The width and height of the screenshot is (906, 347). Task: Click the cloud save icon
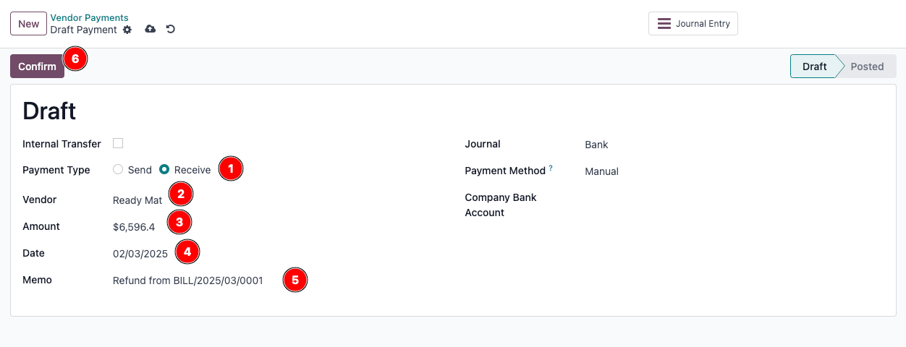151,30
